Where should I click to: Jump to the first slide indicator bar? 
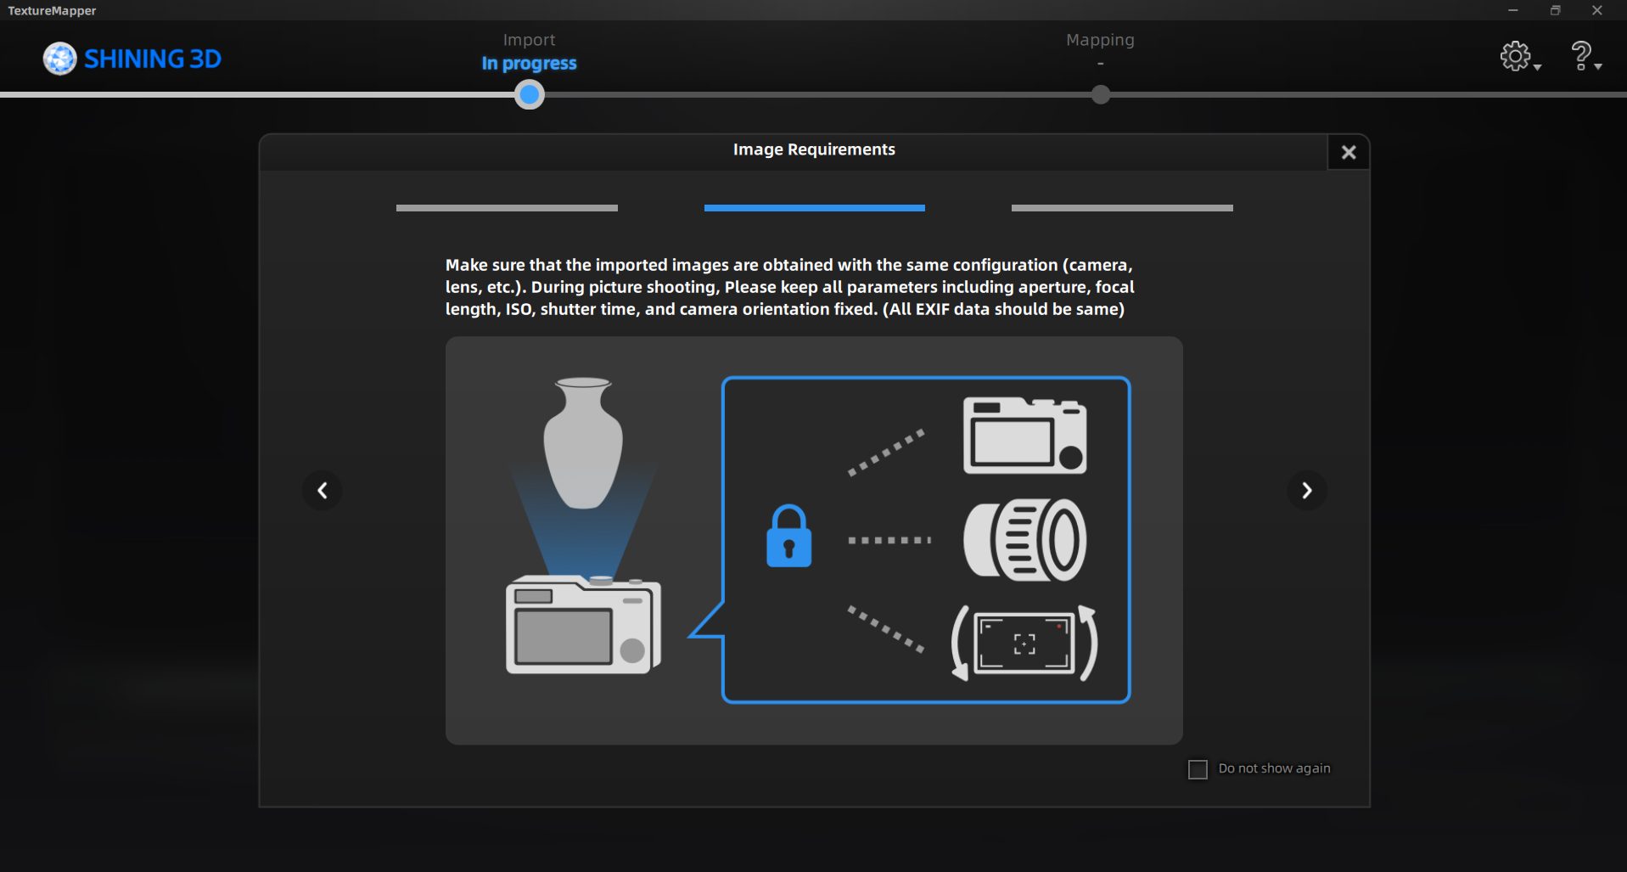(507, 208)
